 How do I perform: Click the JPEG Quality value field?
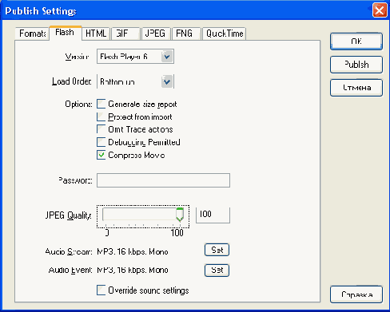point(213,215)
